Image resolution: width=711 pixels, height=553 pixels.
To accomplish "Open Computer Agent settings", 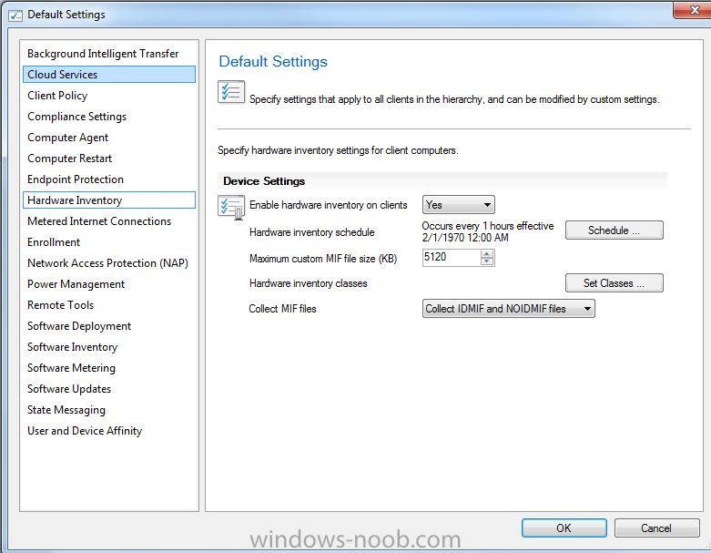I will coord(109,138).
